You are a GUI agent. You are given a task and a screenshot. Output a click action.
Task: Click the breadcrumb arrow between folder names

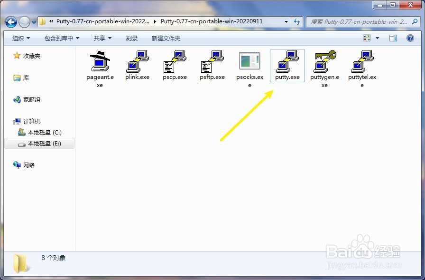[155, 22]
